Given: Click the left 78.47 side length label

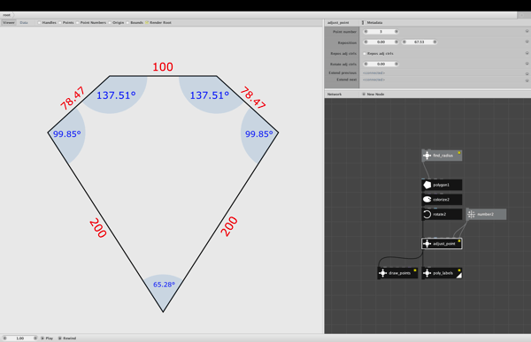Looking at the screenshot, I should (73, 98).
